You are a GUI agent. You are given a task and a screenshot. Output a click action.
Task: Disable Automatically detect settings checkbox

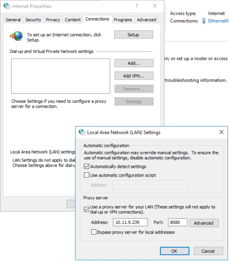pos(86,167)
